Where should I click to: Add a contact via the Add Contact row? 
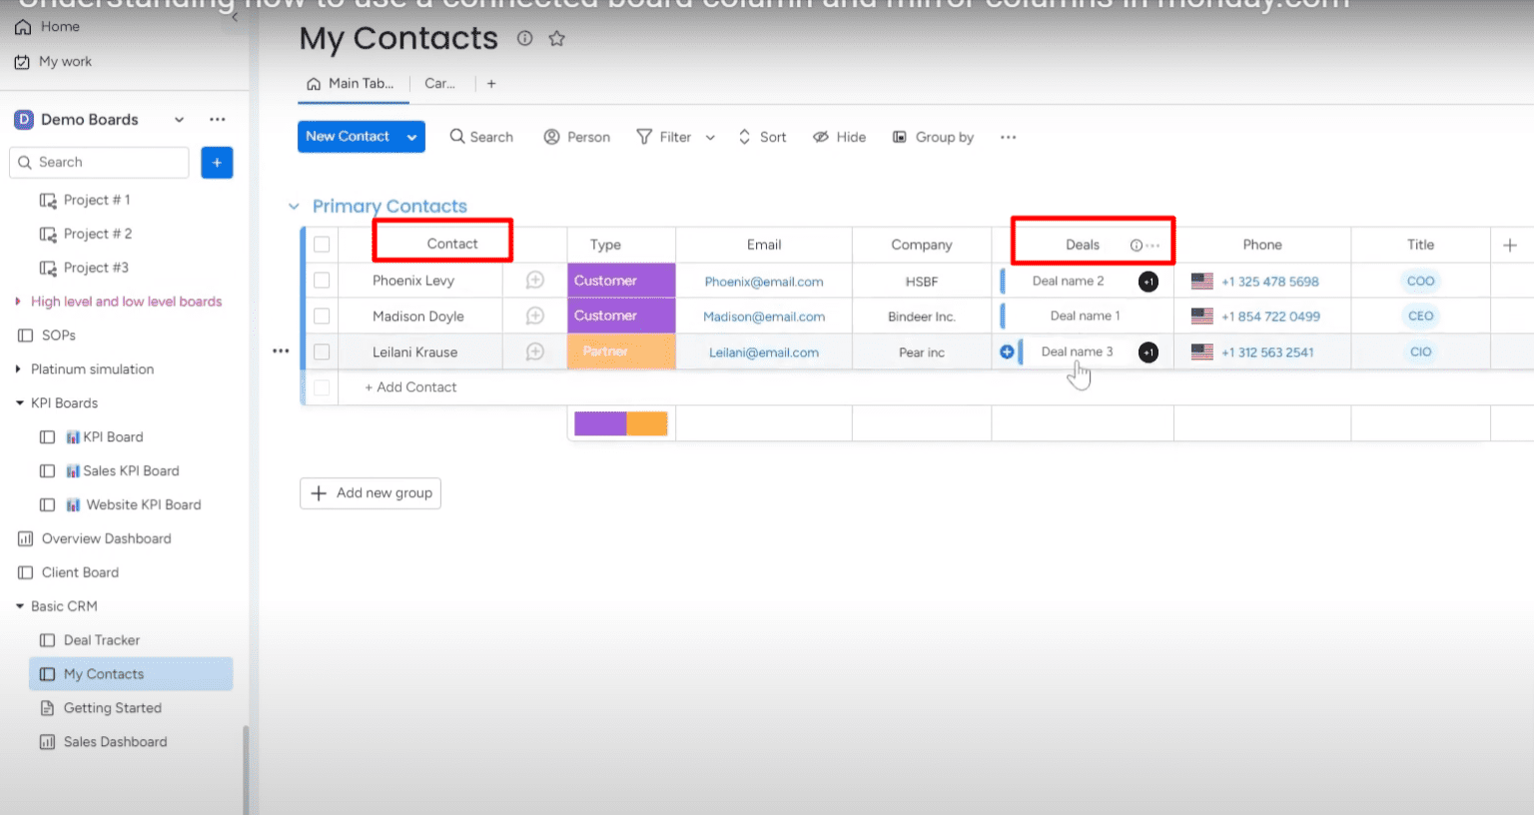(410, 388)
